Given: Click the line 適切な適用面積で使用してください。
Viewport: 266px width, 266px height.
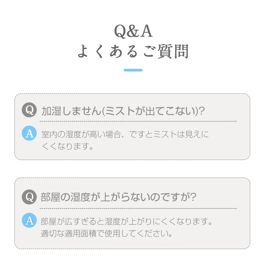Looking at the screenshot, I should click(x=106, y=233).
